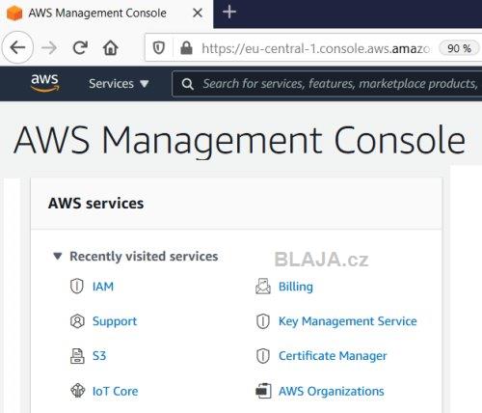Click the Key Management Service shield icon
The width and height of the screenshot is (482, 413).
pyautogui.click(x=263, y=321)
